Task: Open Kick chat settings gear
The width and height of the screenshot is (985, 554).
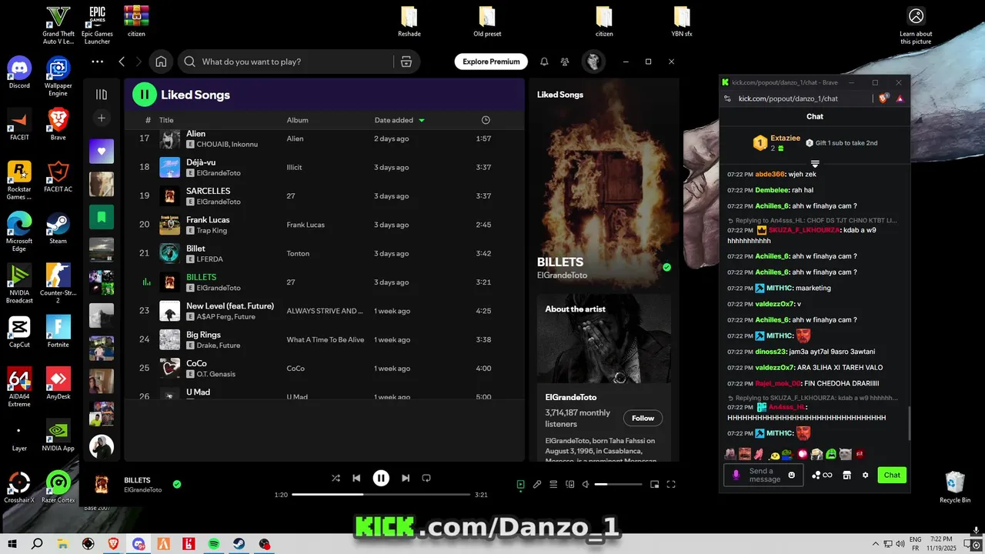Action: pos(865,475)
